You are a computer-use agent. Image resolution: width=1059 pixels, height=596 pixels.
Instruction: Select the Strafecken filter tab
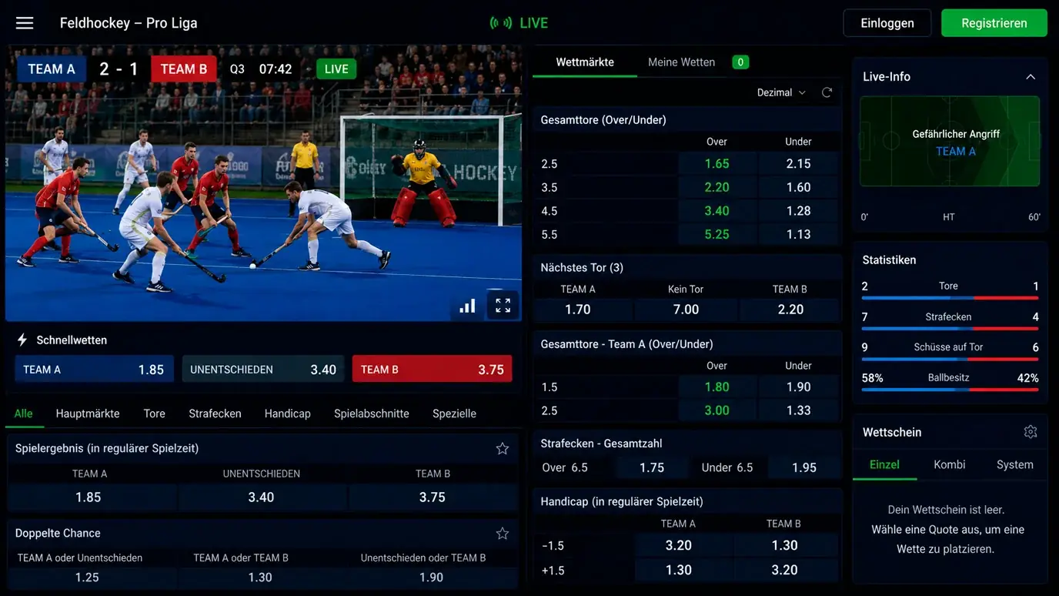point(215,414)
